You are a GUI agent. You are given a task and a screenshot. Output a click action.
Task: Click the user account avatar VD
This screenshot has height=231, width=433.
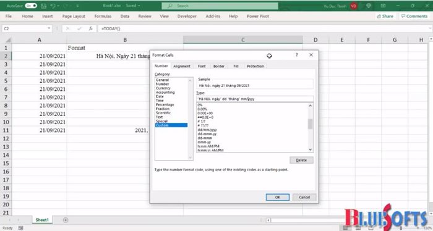(354, 6)
